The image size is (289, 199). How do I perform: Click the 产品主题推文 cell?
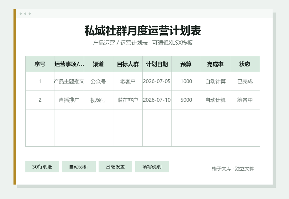click(69, 82)
